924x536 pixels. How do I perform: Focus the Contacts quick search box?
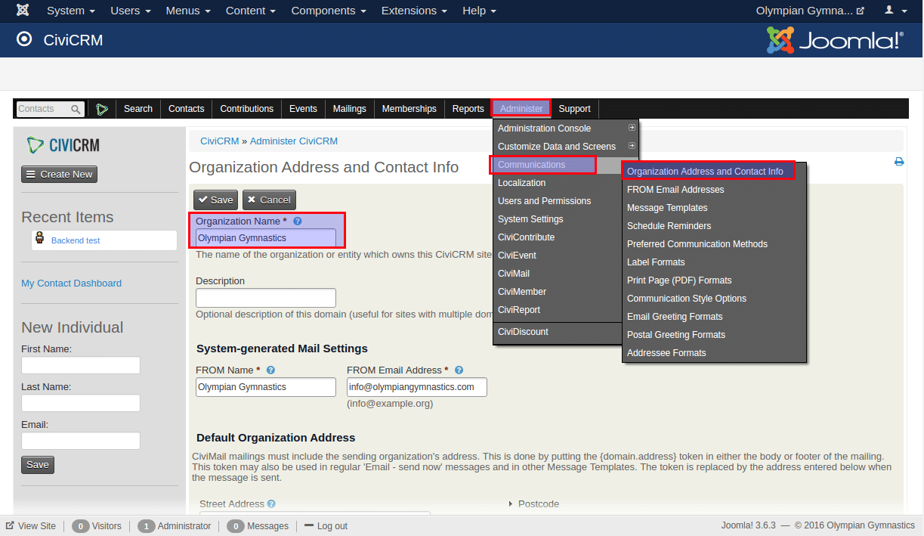50,109
